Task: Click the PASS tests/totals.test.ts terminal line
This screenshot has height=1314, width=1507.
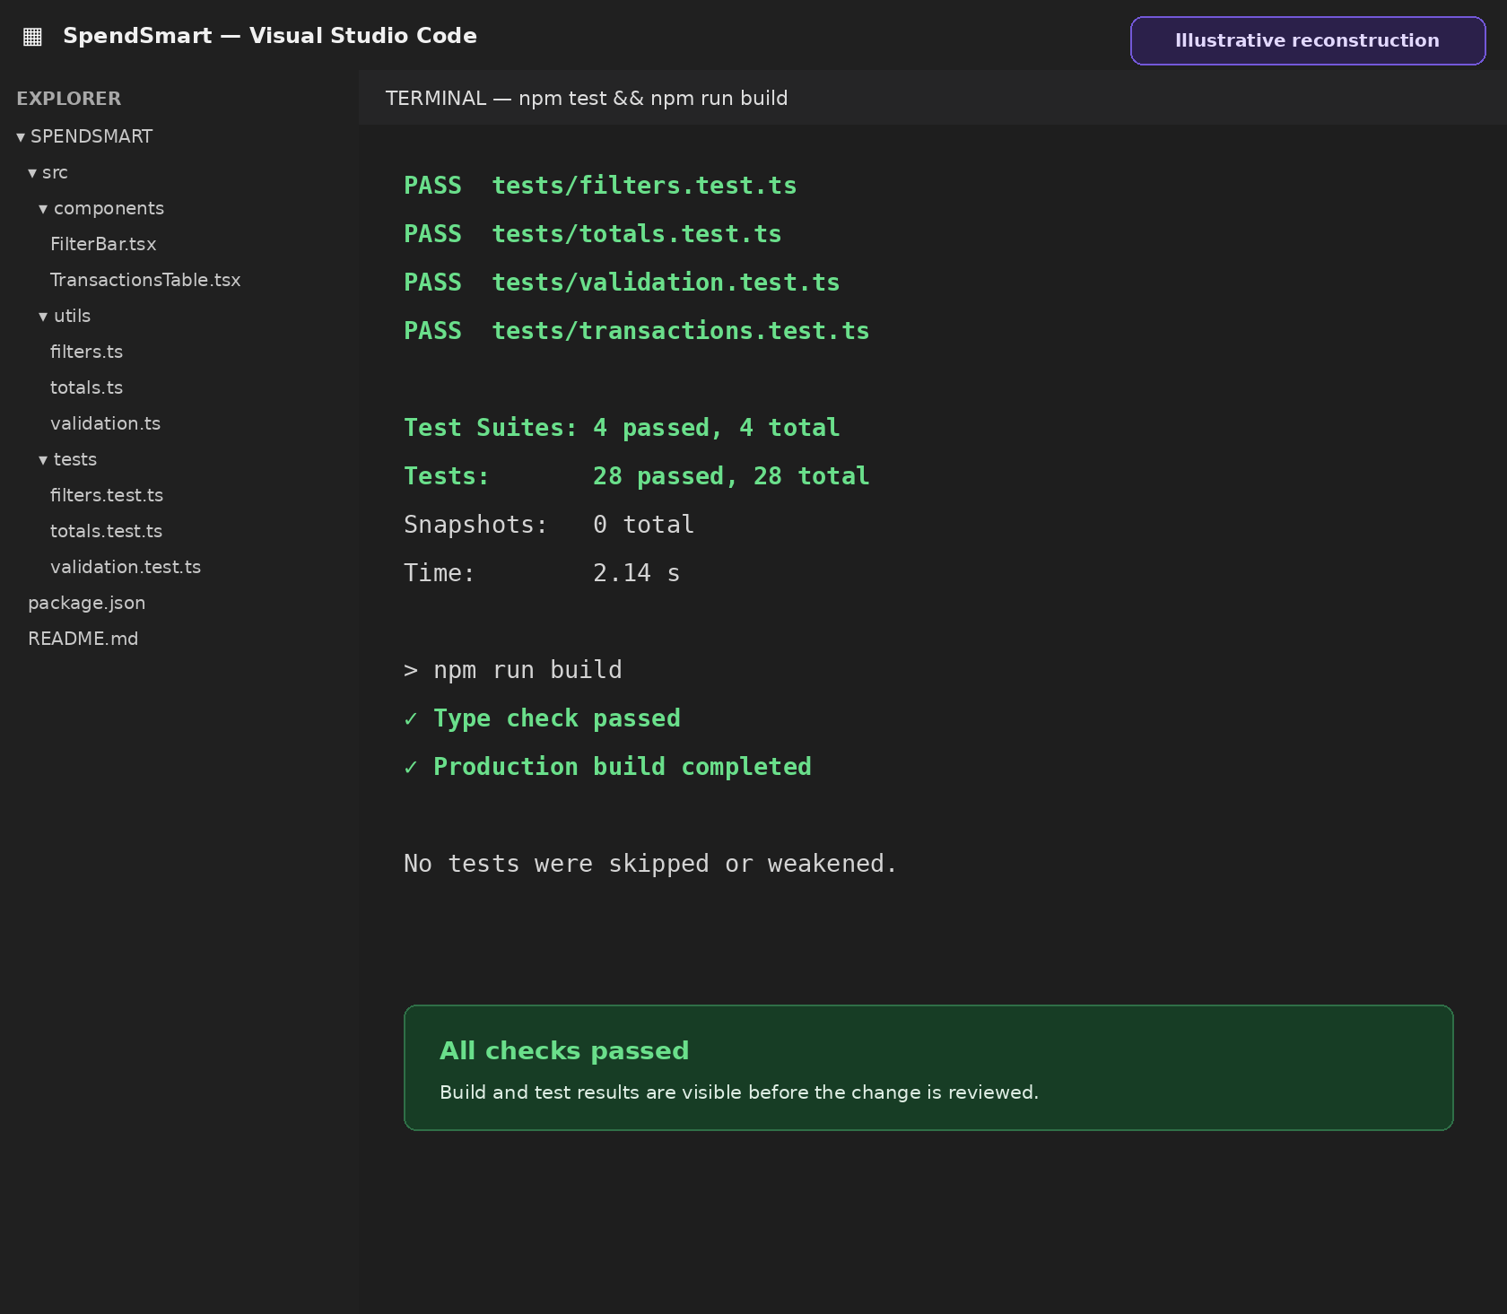Action: pos(592,234)
